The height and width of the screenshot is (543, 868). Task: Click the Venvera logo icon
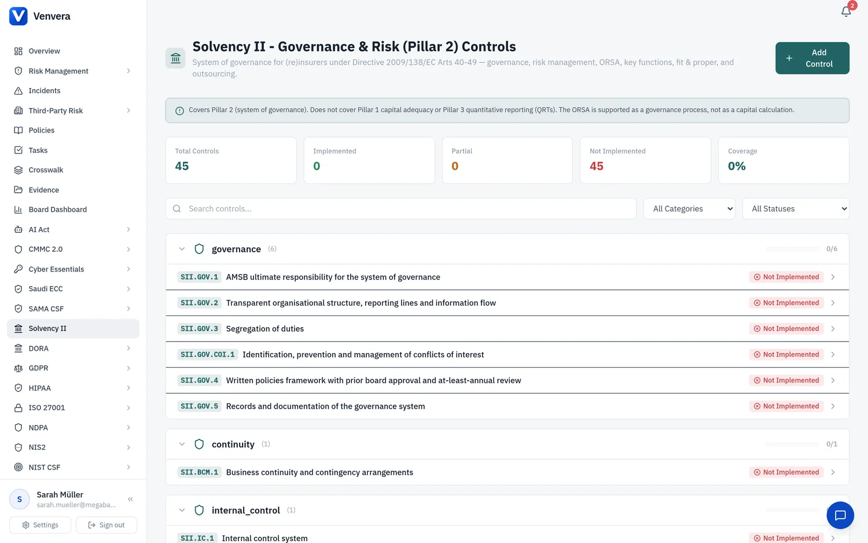coord(19,16)
